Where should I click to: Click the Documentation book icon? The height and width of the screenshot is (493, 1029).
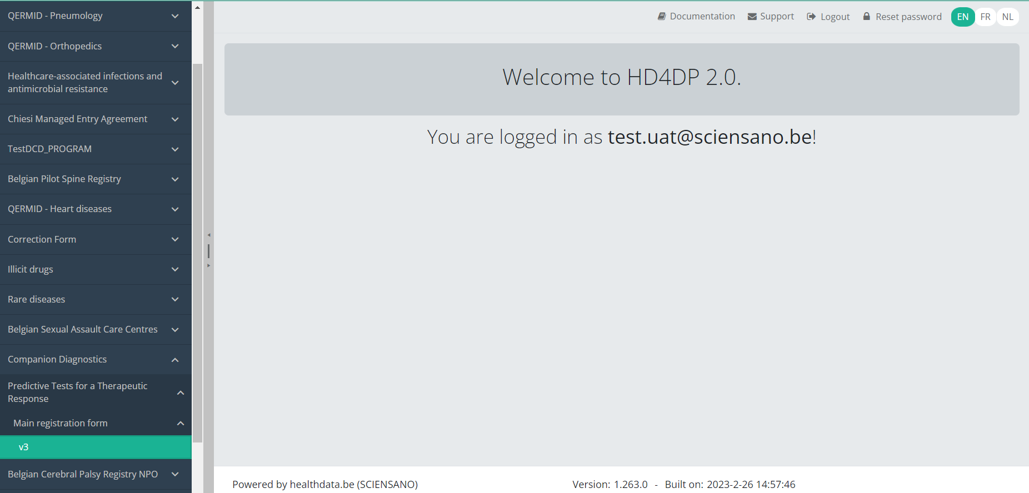(661, 17)
